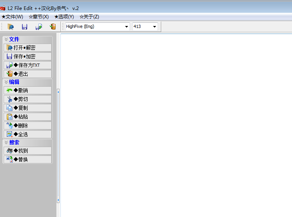Image resolution: width=292 pixels, height=217 pixels.
Task: Click the ◆撤销 undo button
Action: [x=28, y=90]
